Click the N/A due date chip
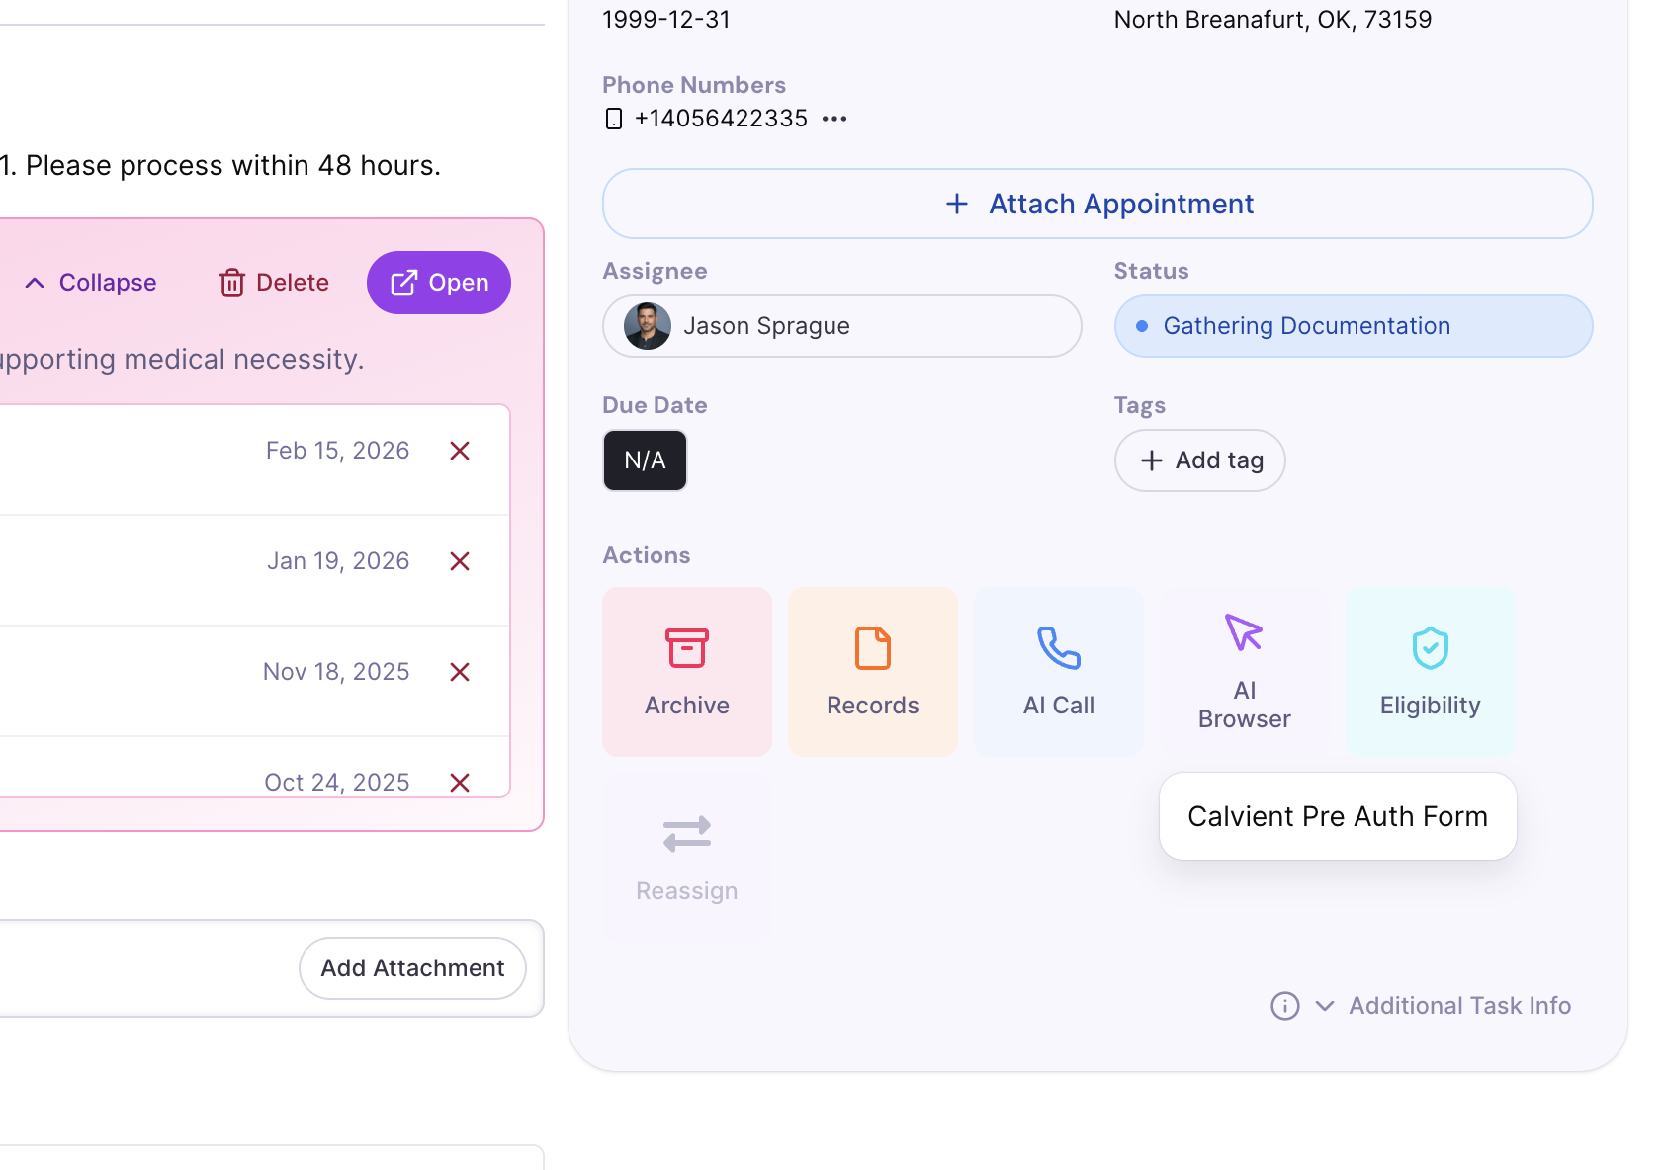The width and height of the screenshot is (1663, 1170). click(644, 460)
